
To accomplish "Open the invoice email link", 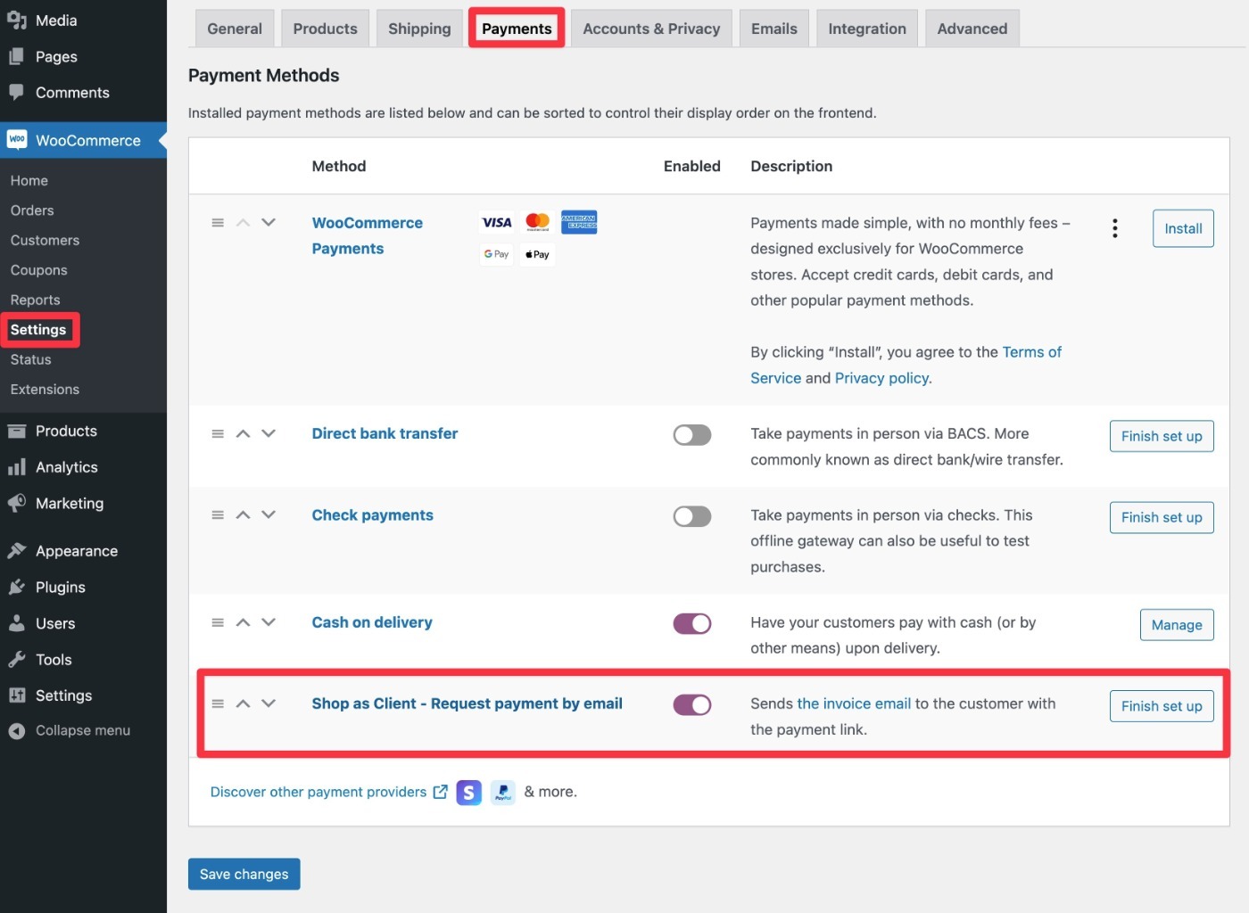I will (854, 703).
